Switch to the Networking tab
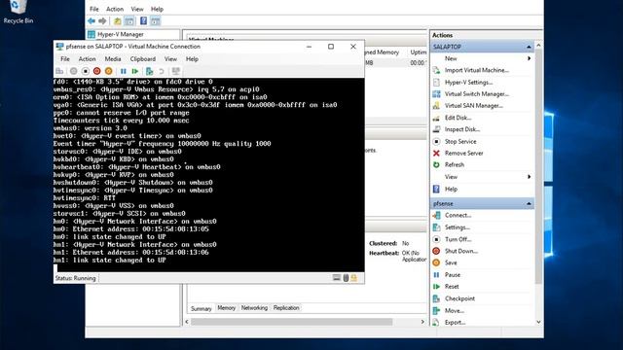Viewport: 623px width, 350px height. pyautogui.click(x=254, y=308)
